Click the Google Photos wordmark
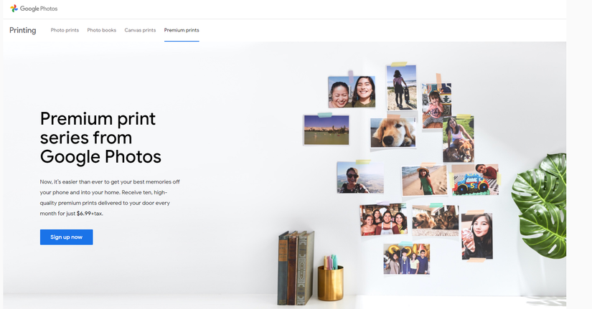Screen dimensions: 592x309 pyautogui.click(x=39, y=9)
